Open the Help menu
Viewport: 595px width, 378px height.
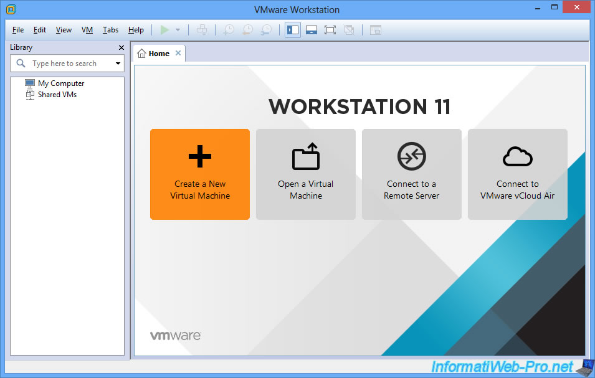(136, 30)
